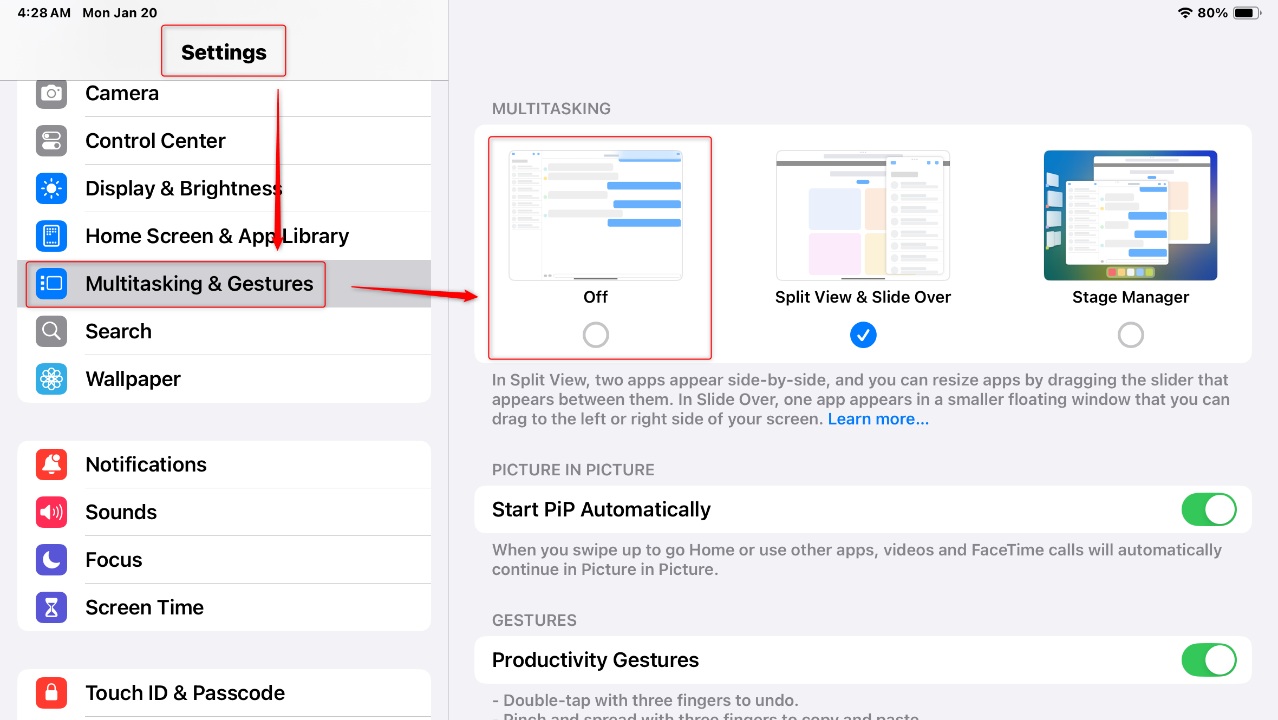Click the Split View & Slide Over preview image
The width and height of the screenshot is (1278, 720).
pyautogui.click(x=862, y=215)
